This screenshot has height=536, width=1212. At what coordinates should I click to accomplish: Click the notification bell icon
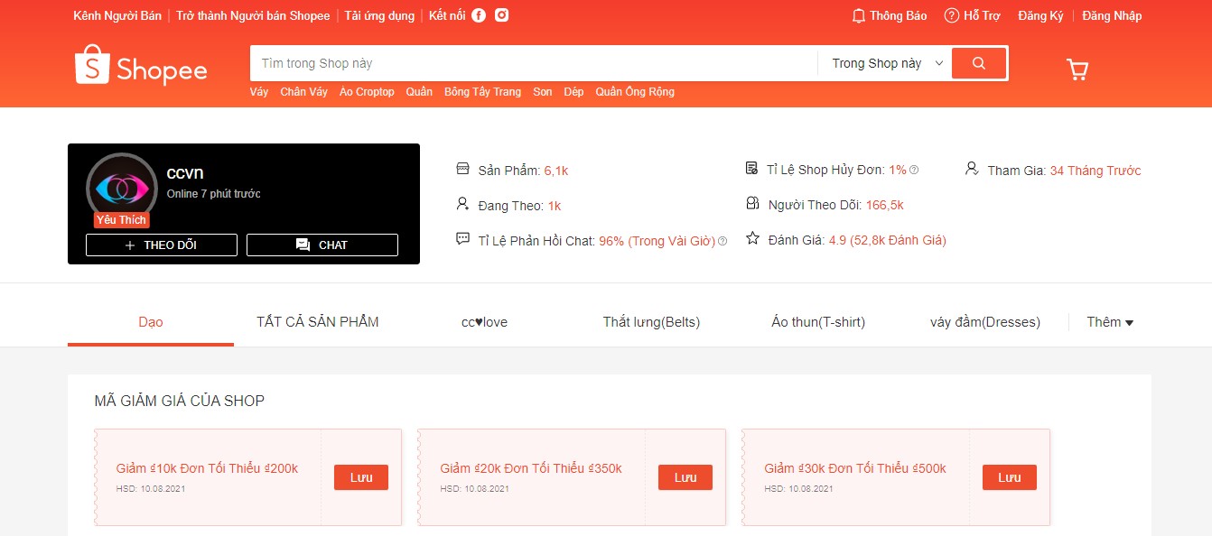pos(859,15)
